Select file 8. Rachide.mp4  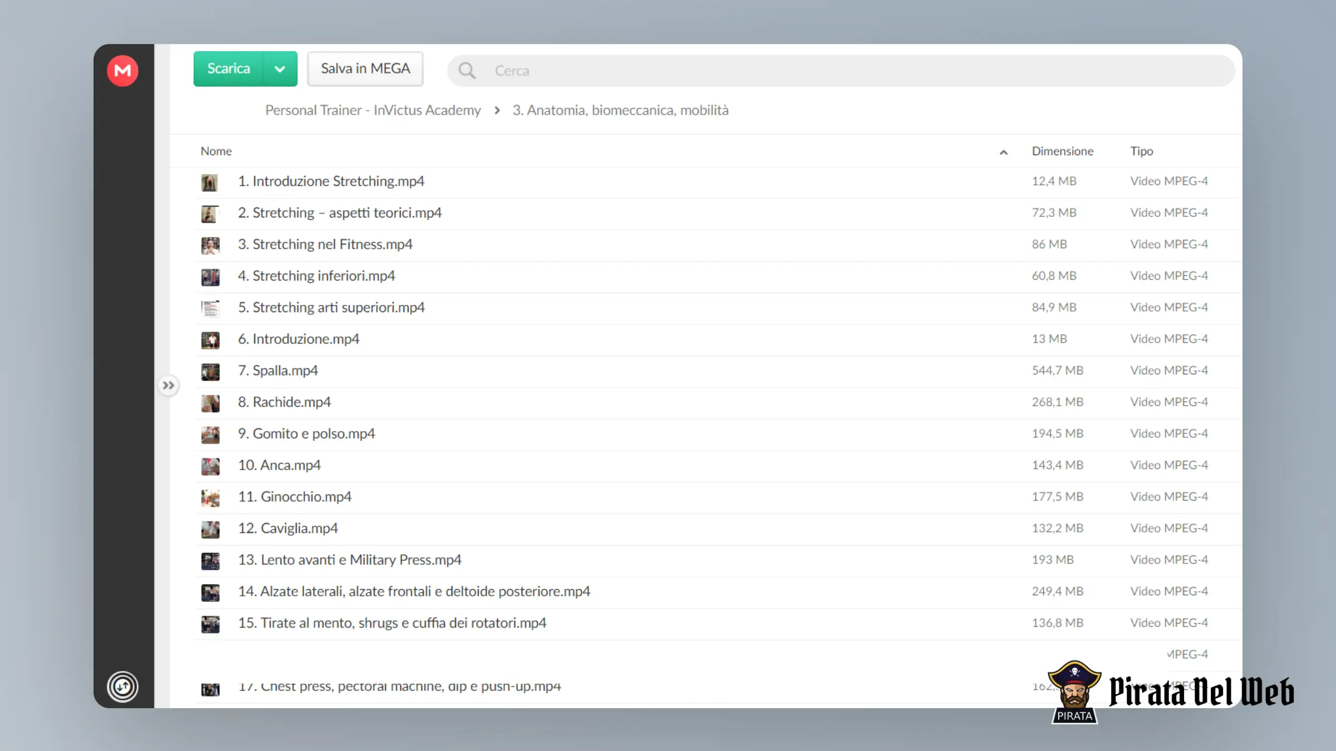click(x=284, y=402)
